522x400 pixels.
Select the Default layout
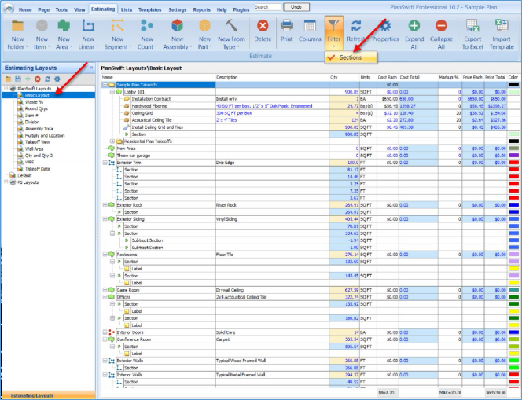click(24, 175)
